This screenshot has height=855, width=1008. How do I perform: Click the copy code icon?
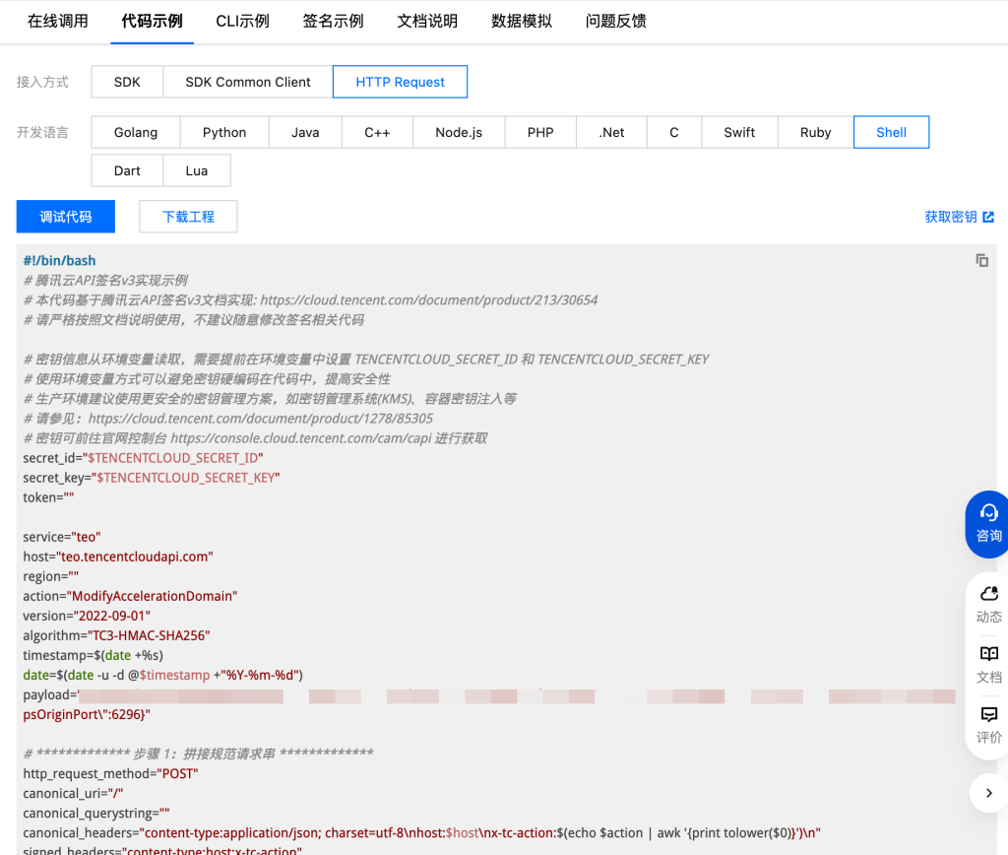(x=981, y=261)
